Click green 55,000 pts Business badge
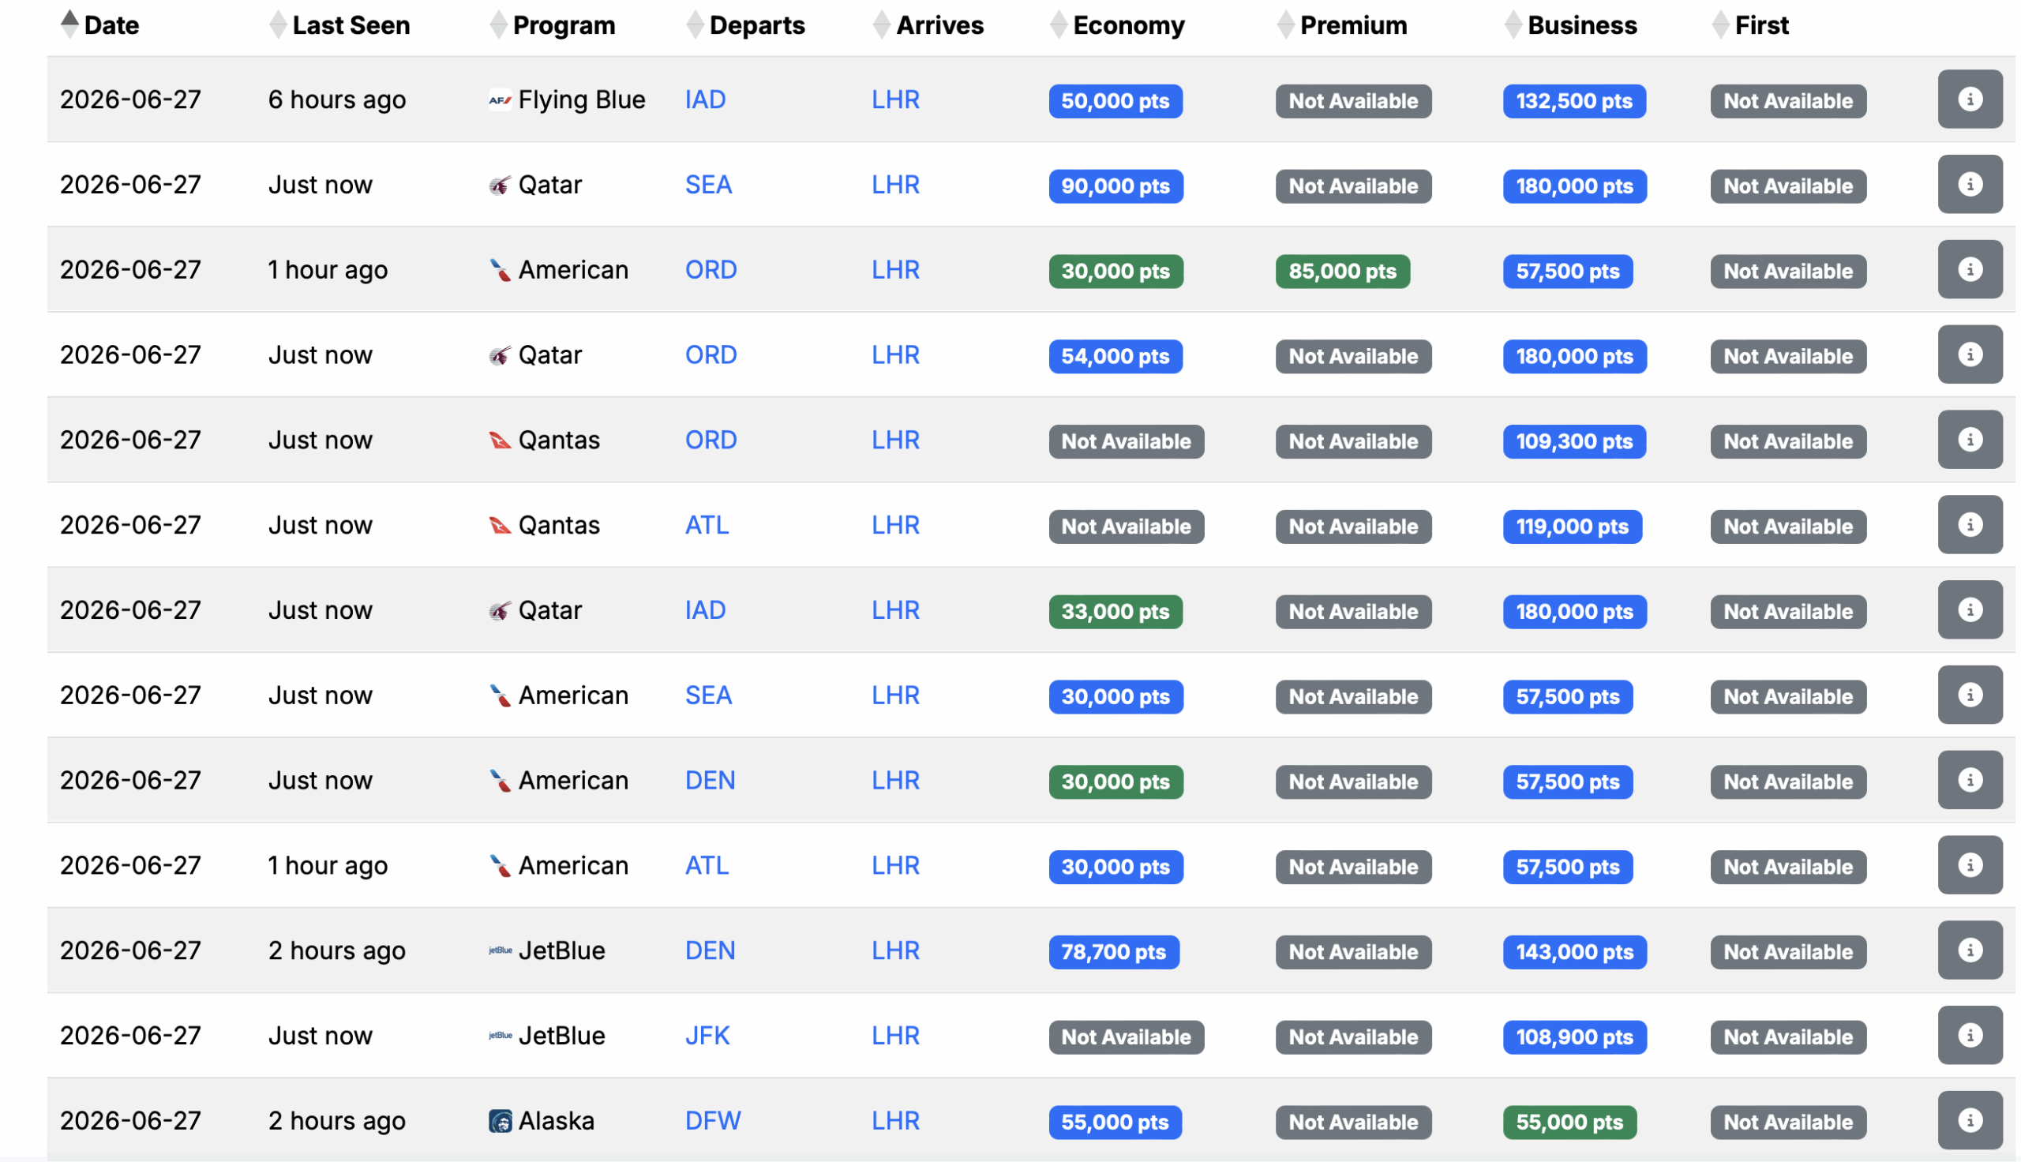 pos(1568,1122)
